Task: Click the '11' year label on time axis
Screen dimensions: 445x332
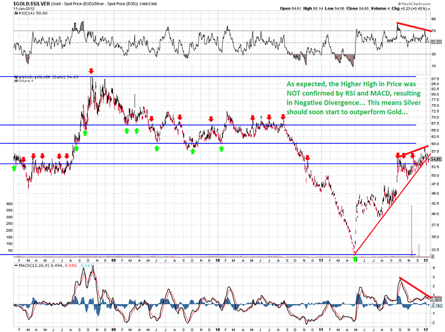Action: (323, 259)
